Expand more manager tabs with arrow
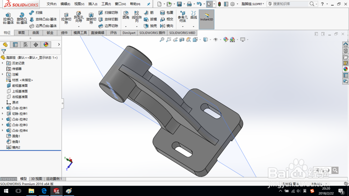 point(59,45)
